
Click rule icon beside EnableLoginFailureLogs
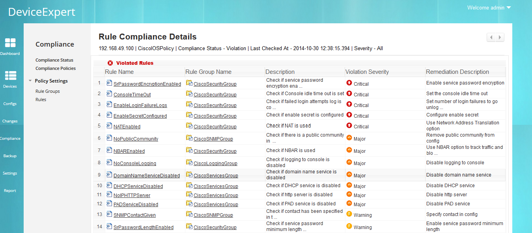pyautogui.click(x=109, y=104)
